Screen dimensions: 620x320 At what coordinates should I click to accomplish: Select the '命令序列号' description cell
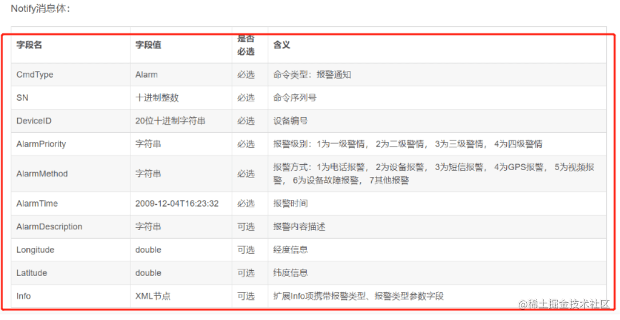pyautogui.click(x=295, y=97)
